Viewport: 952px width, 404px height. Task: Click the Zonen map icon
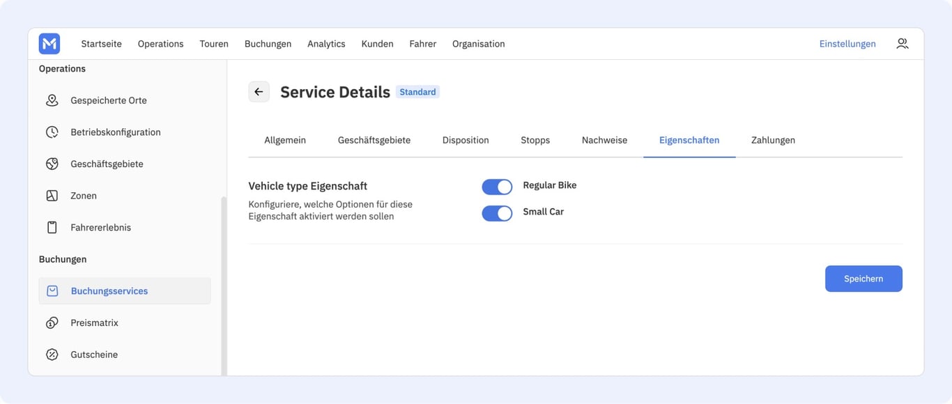tap(52, 196)
